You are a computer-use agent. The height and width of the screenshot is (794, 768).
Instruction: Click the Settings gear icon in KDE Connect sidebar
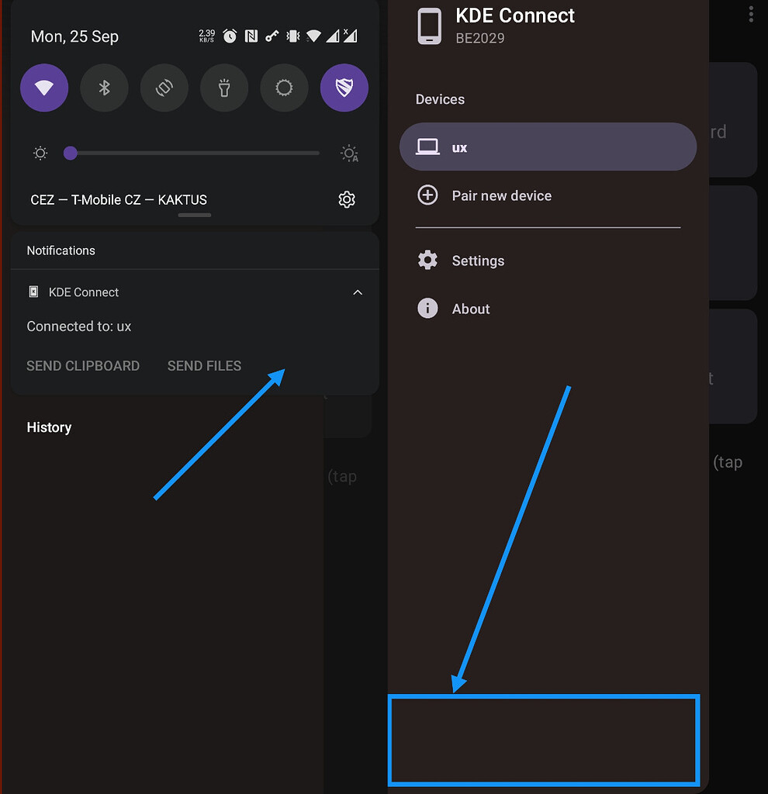427,259
